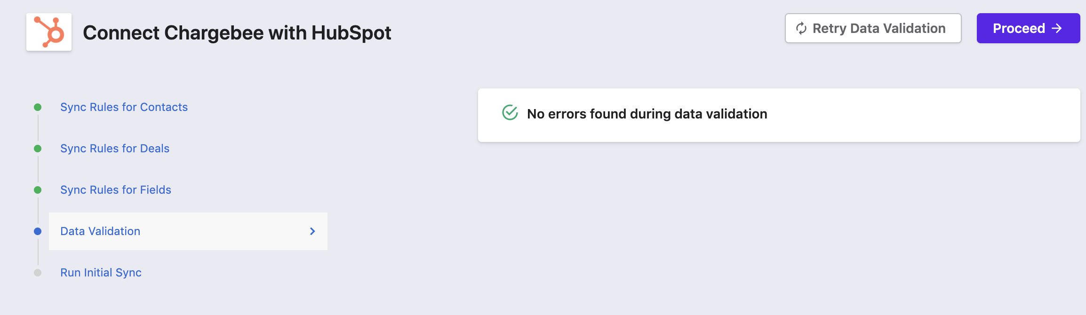Click the green dot beside Sync Rules for Deals
The image size is (1086, 315).
pyautogui.click(x=38, y=149)
